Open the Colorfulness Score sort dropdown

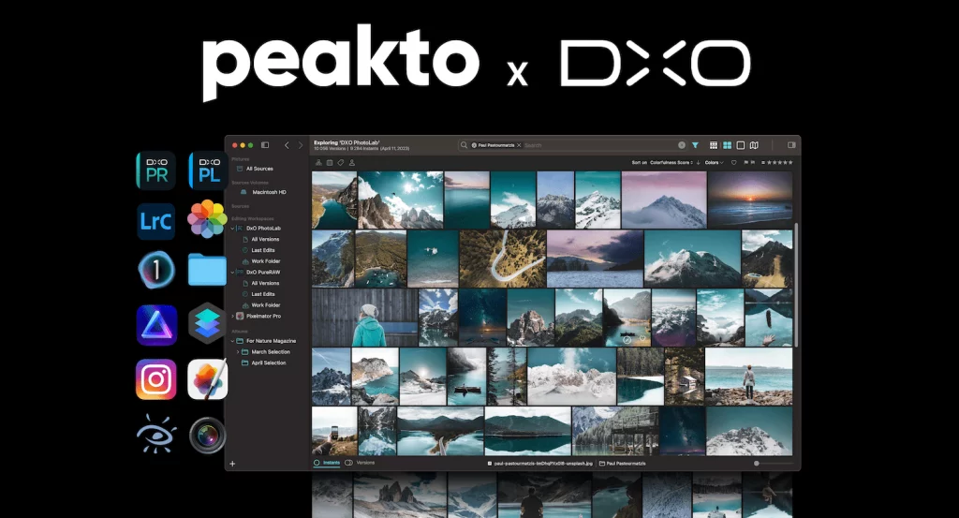point(671,163)
